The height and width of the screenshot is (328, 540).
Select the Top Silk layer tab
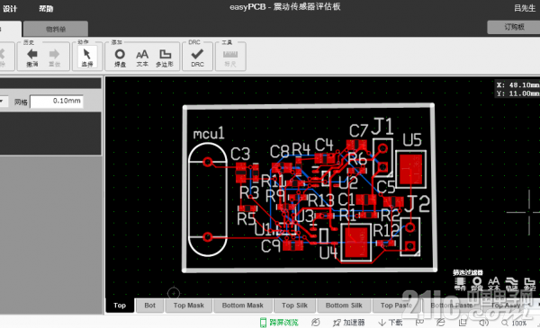(x=295, y=306)
